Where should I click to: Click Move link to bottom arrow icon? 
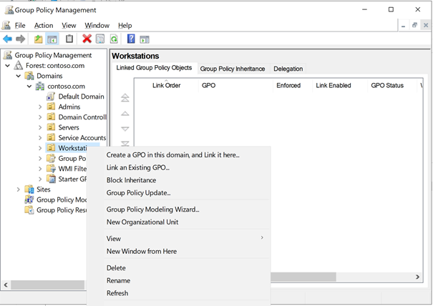click(125, 144)
